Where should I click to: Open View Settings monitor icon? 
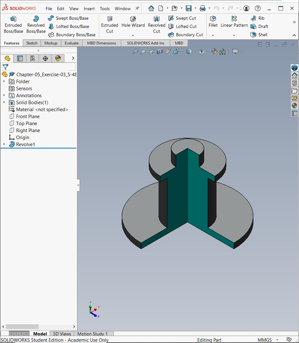[x=235, y=52]
